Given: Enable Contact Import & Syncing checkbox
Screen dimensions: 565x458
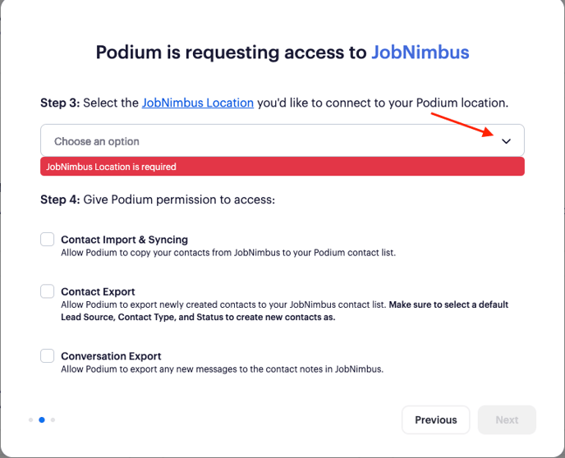Looking at the screenshot, I should click(x=47, y=239).
